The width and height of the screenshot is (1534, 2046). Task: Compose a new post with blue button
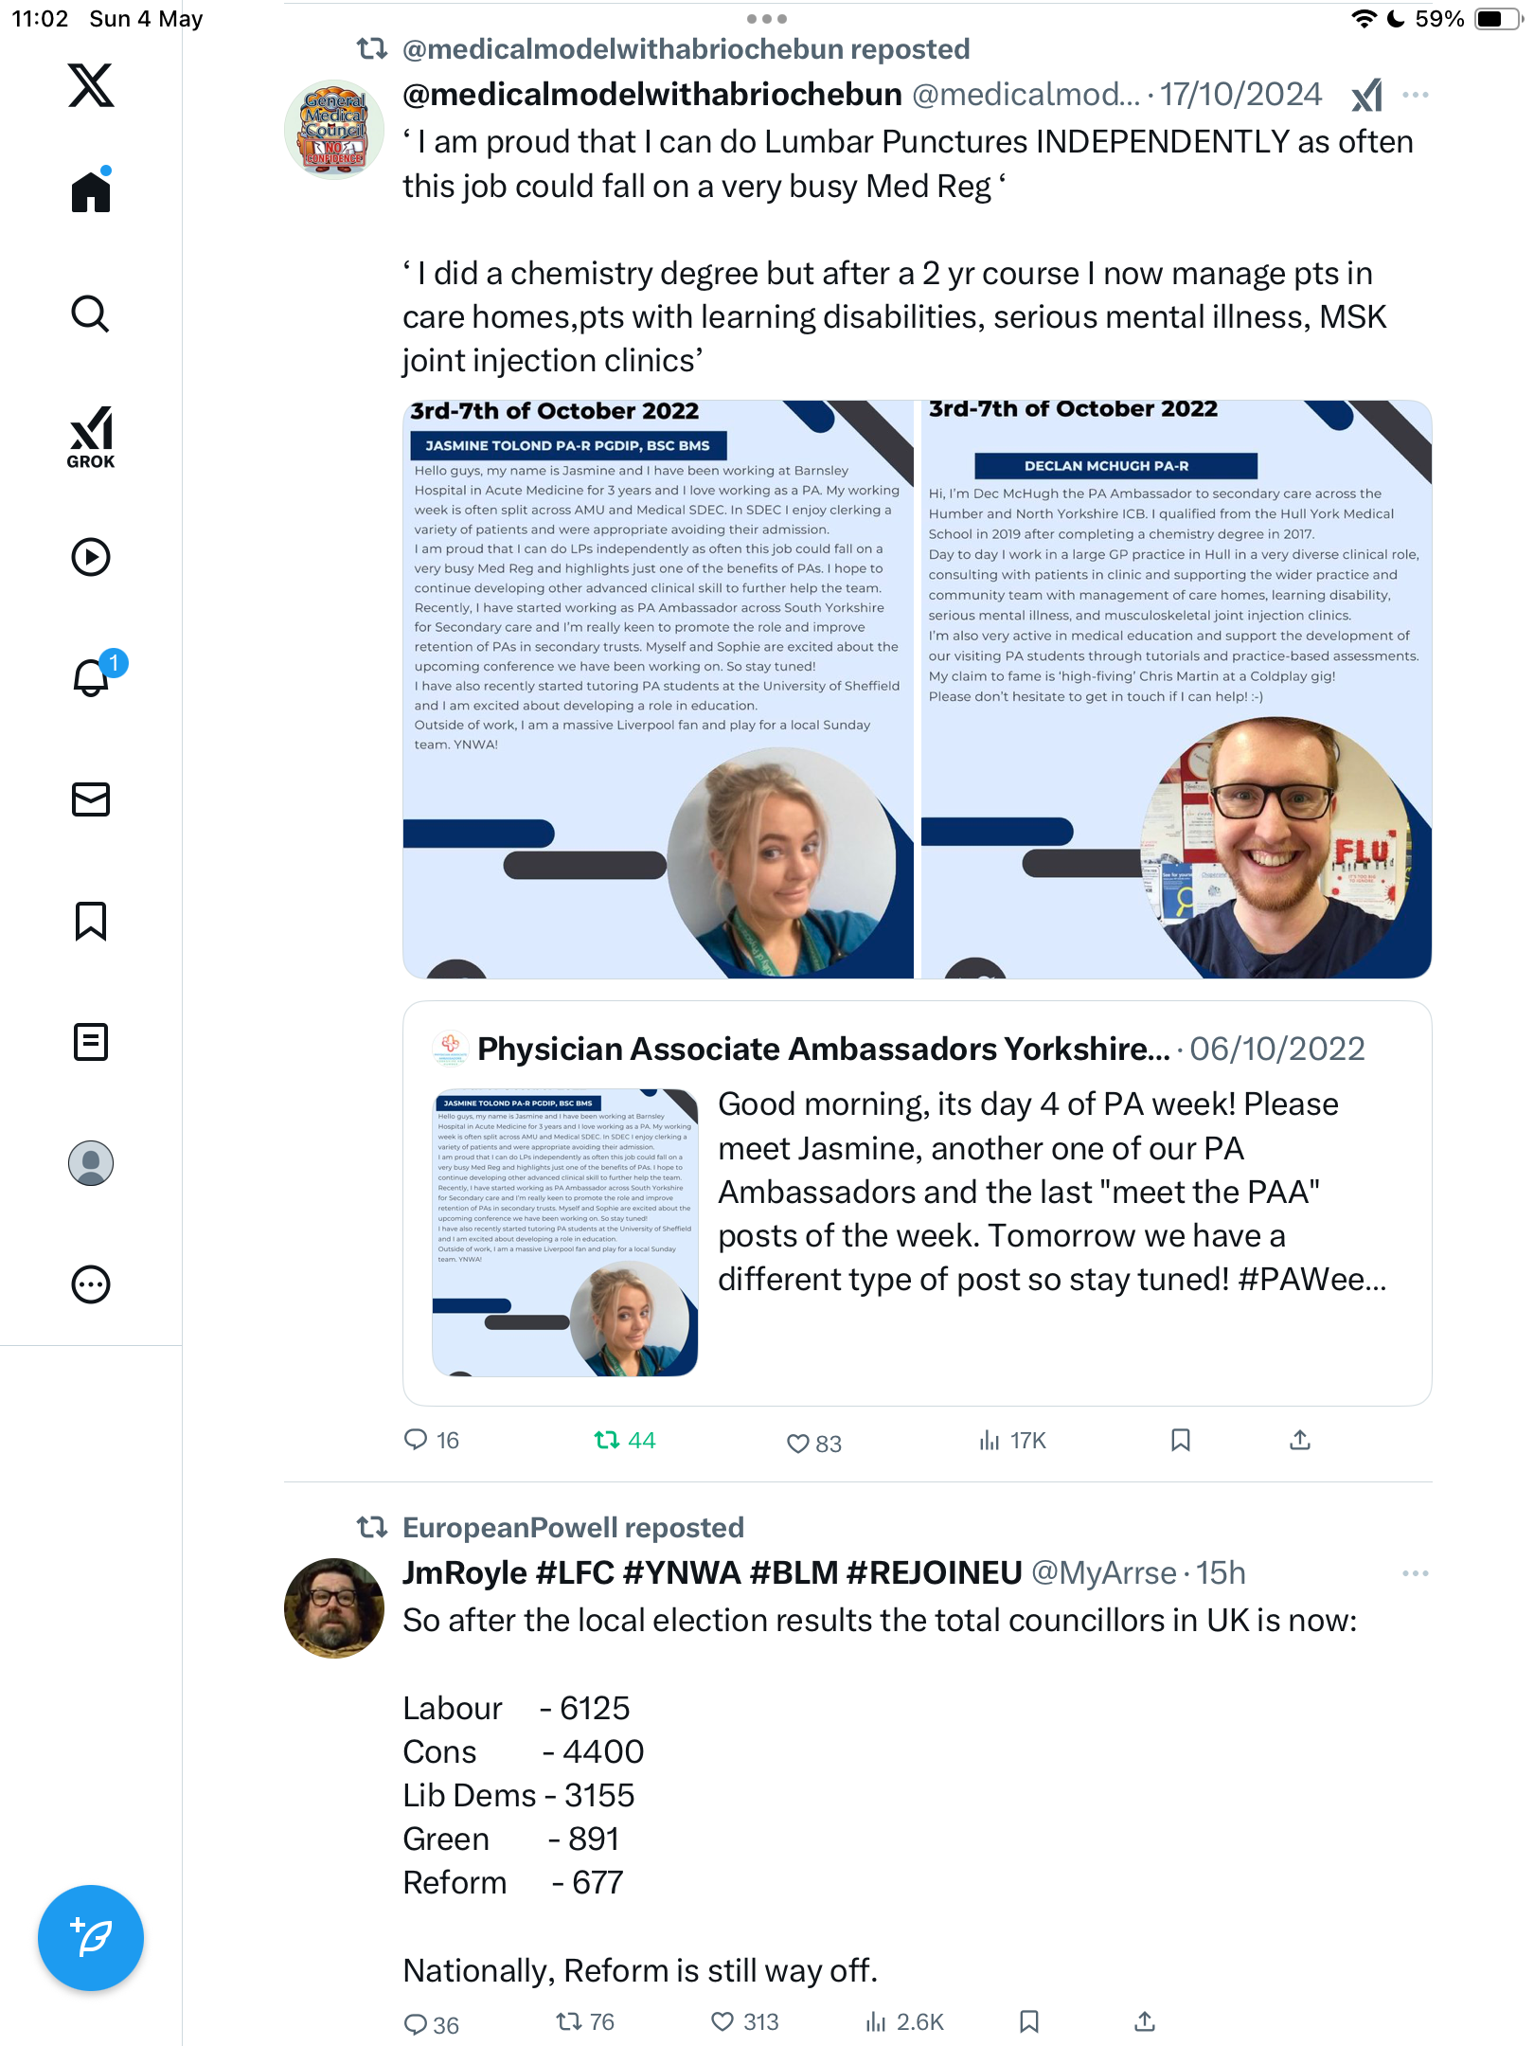pyautogui.click(x=91, y=1938)
